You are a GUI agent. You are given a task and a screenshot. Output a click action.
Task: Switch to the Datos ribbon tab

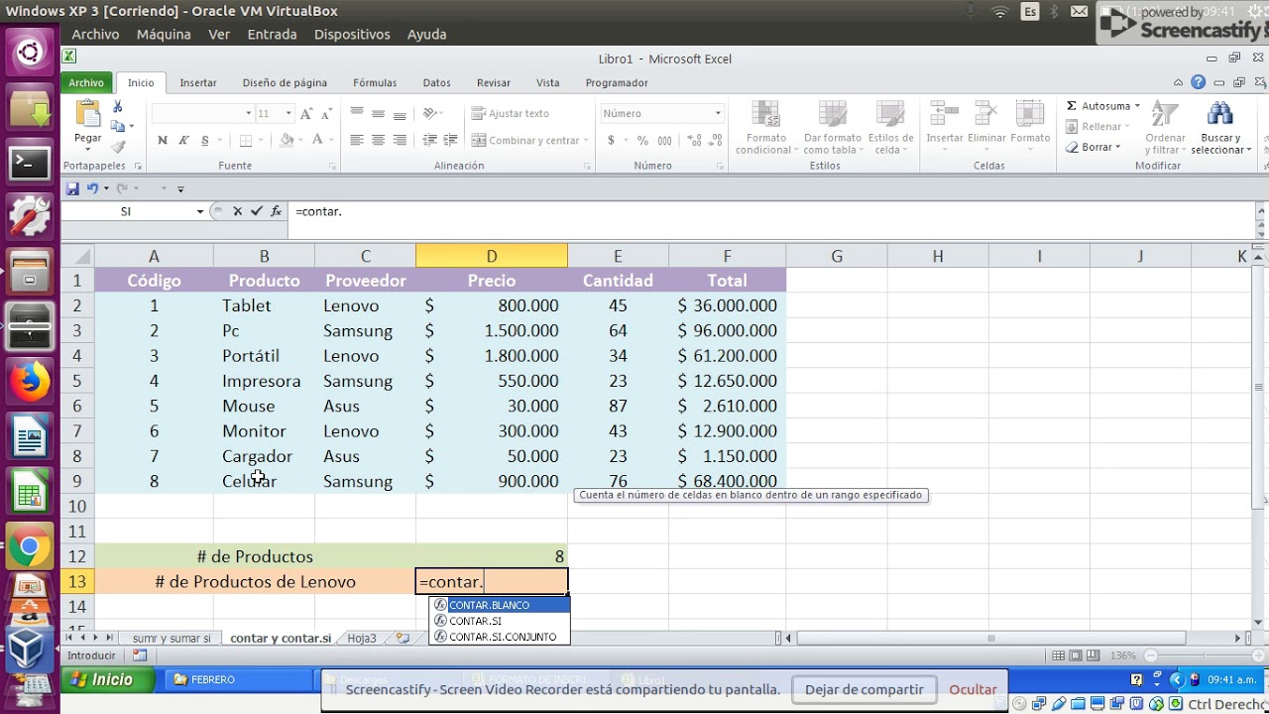[436, 83]
